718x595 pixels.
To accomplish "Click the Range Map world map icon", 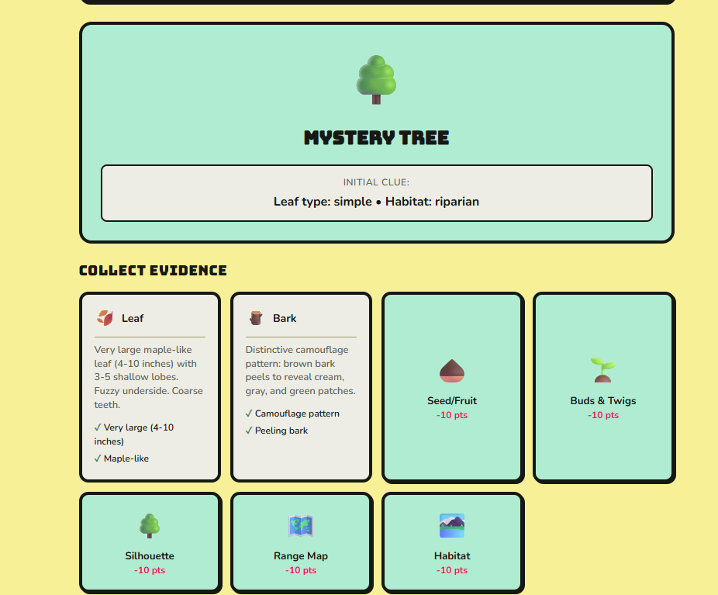I will (300, 526).
